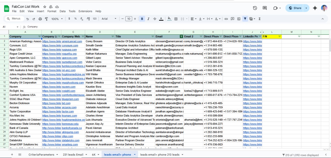The height and width of the screenshot is (158, 331).
Task: Open Email column active filter
Action: (x=181, y=37)
